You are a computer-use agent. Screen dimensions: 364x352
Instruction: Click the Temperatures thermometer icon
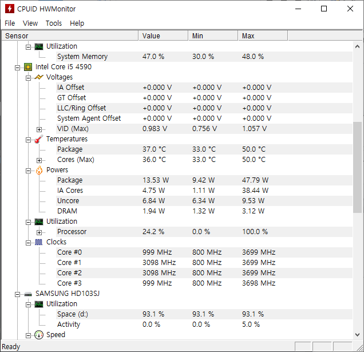coord(39,139)
